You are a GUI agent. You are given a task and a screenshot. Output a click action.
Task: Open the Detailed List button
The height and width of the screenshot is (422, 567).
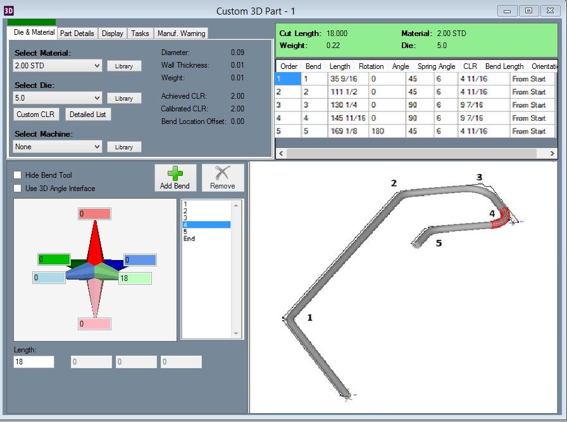pos(88,115)
